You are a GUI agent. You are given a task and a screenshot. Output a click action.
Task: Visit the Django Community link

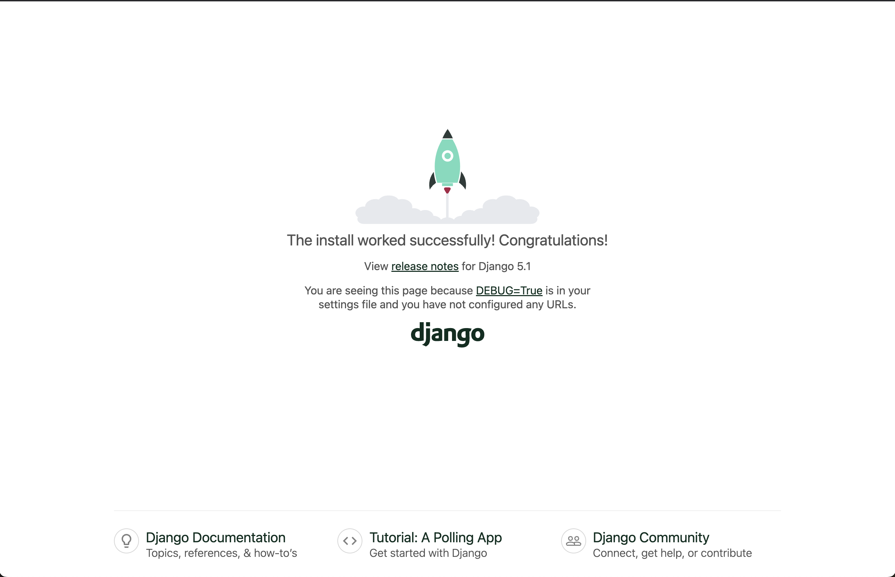point(651,537)
